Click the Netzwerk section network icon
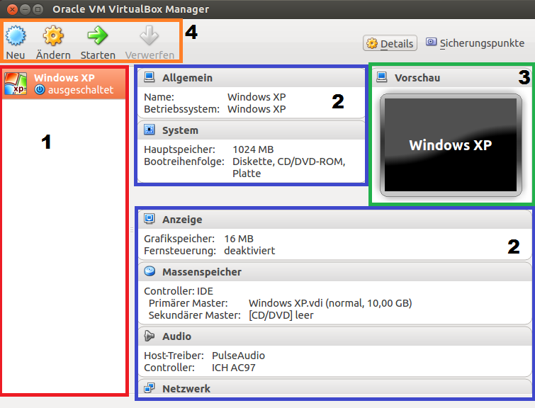Screen dimensions: 535x408 point(149,388)
